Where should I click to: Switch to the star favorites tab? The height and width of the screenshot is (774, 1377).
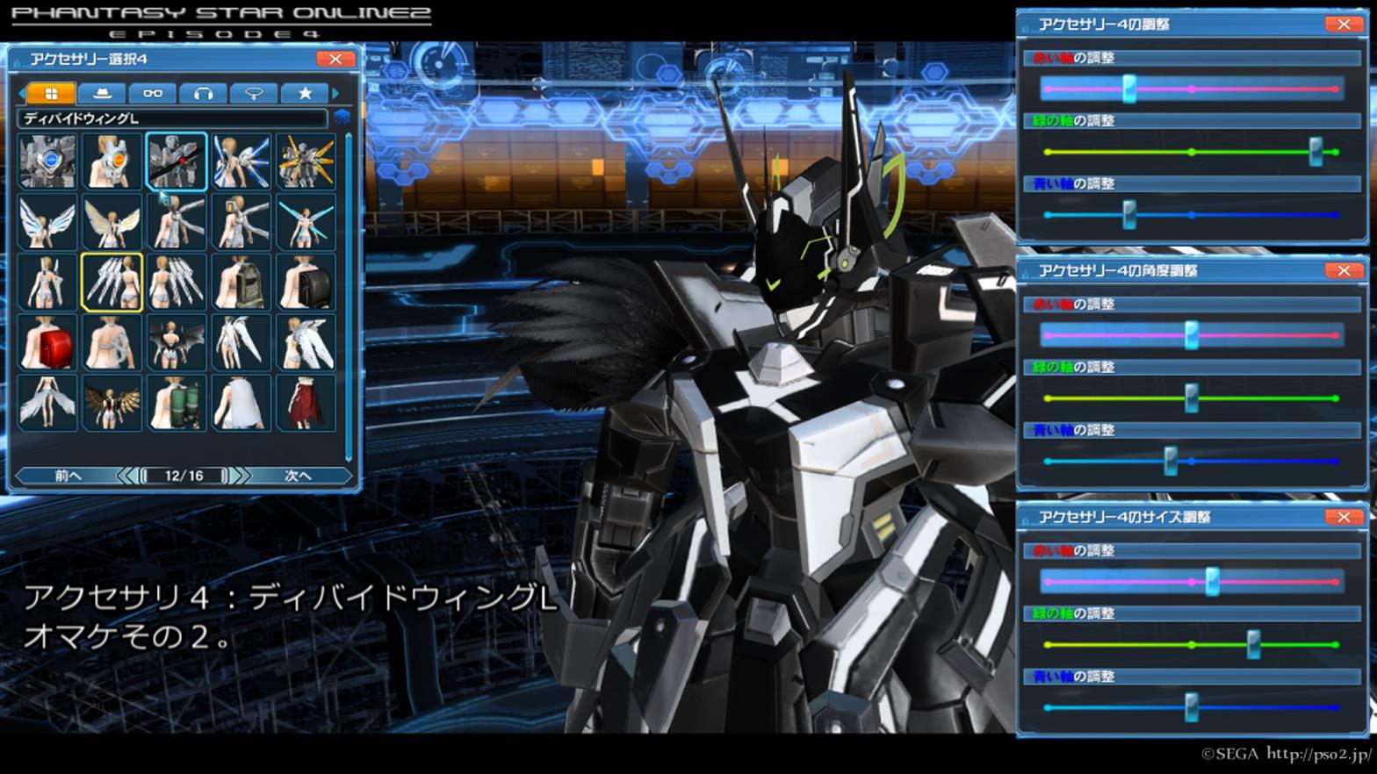click(x=305, y=93)
